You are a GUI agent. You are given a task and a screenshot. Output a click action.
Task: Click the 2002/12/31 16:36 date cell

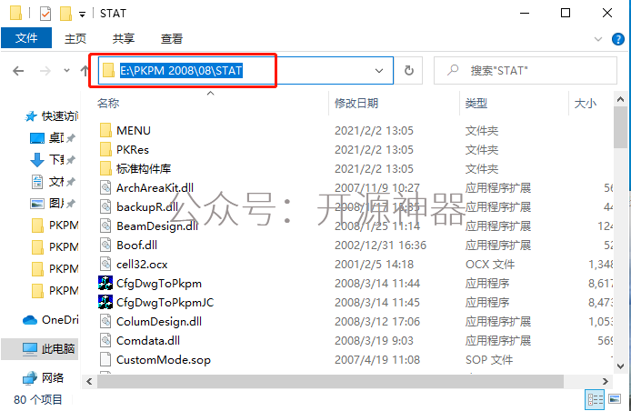[x=380, y=246]
